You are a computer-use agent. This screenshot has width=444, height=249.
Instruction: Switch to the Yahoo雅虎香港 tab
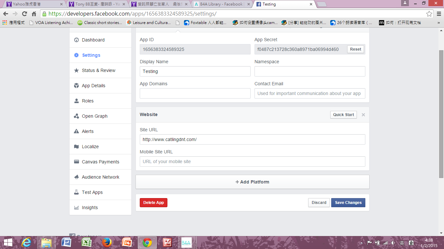[x=34, y=4]
